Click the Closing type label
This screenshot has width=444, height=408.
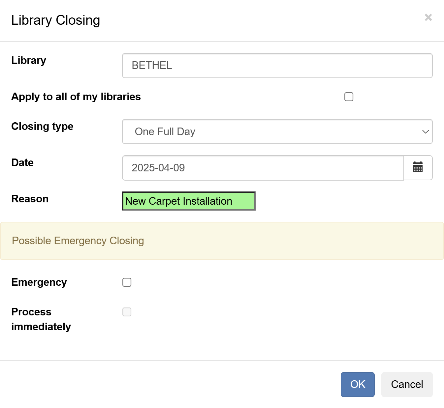(x=42, y=126)
